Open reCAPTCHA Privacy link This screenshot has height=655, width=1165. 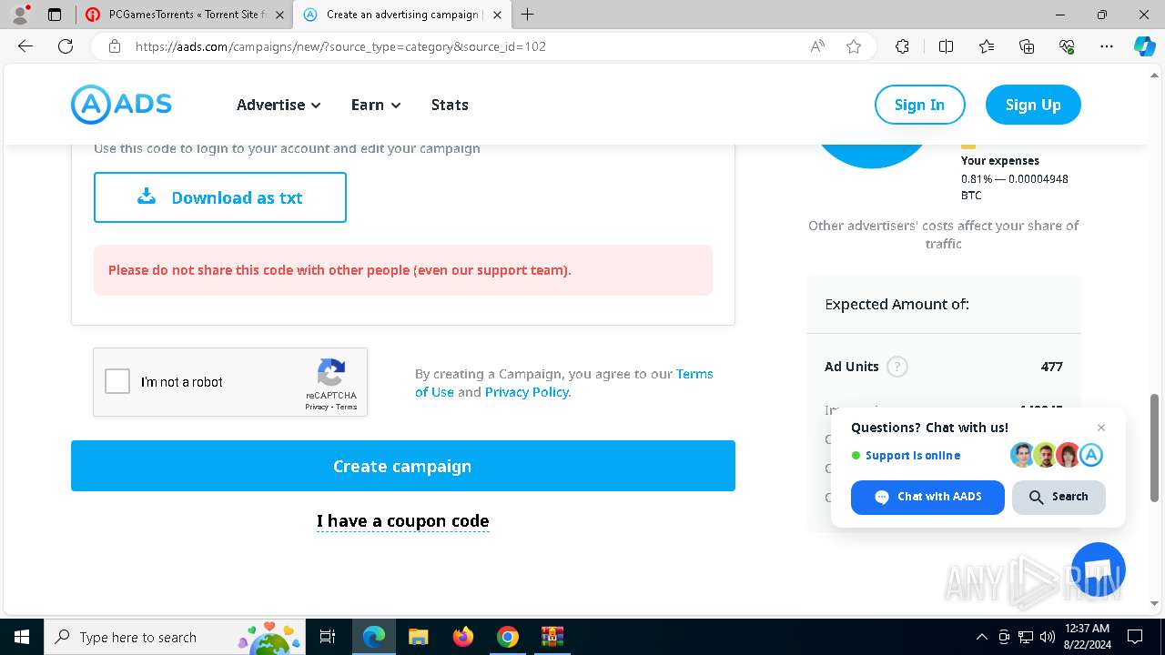coord(316,407)
